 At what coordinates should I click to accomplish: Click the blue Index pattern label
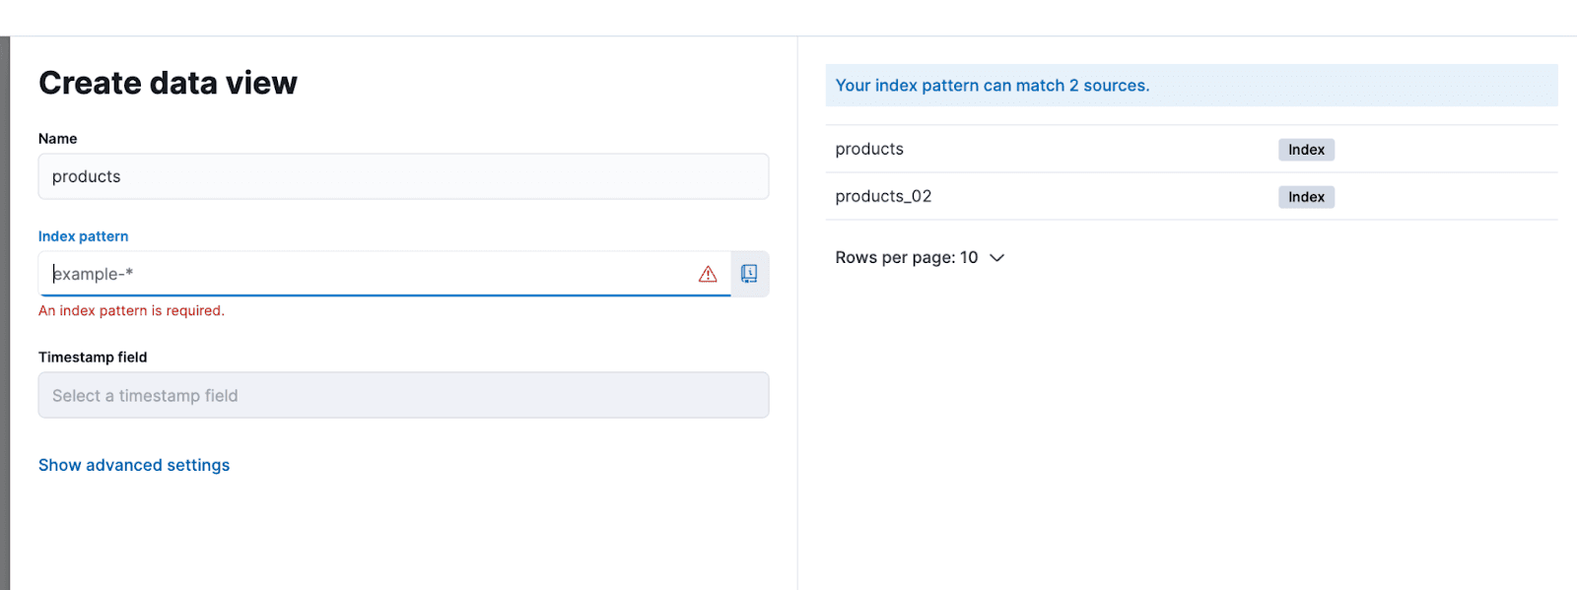coord(83,236)
